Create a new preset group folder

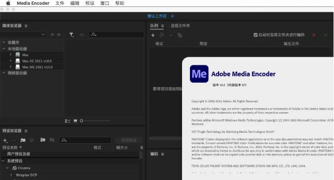click(23, 140)
